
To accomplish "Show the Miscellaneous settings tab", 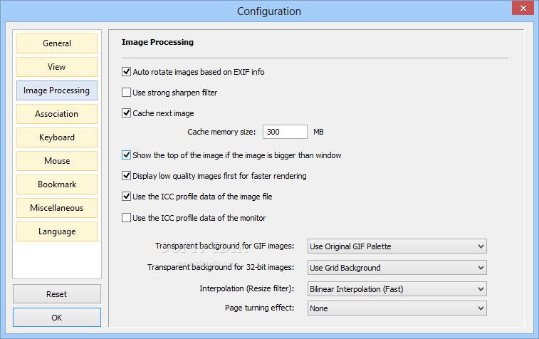I will coord(57,208).
